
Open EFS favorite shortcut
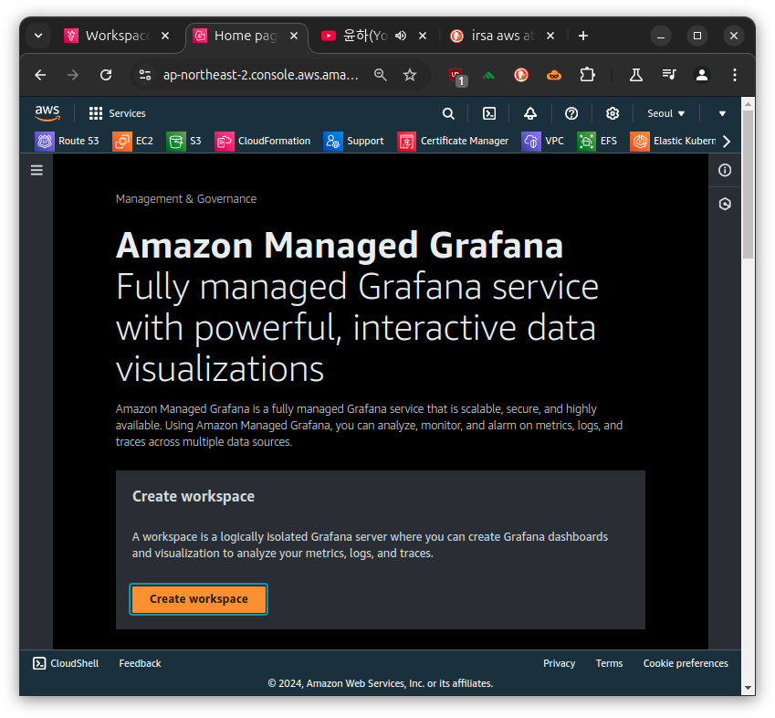[x=597, y=141]
